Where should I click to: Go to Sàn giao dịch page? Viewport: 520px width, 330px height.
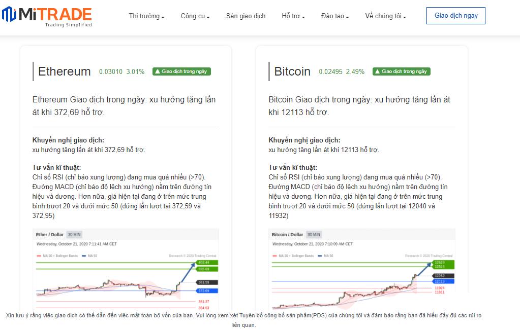pos(246,16)
